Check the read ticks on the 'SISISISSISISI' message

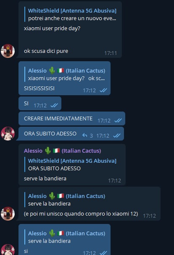coord(103,90)
